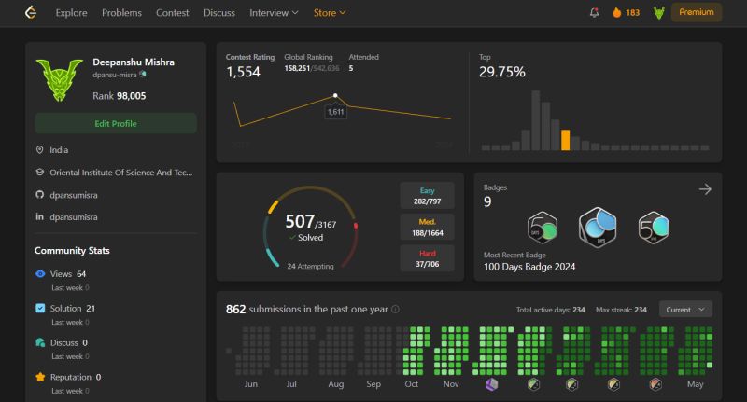Open the profile avatar in navbar

point(659,13)
